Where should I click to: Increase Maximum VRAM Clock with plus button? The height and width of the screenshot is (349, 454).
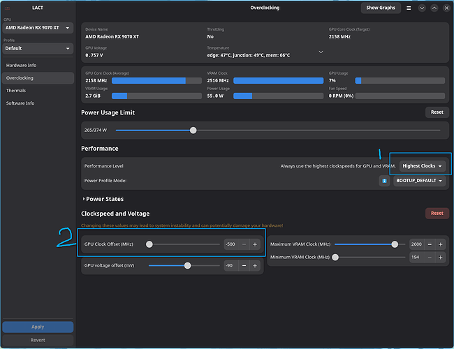click(441, 244)
